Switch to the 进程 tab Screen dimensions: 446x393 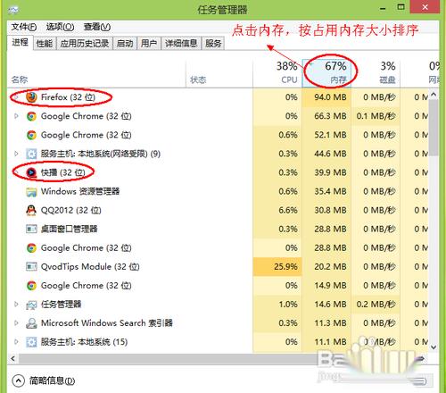(20, 42)
